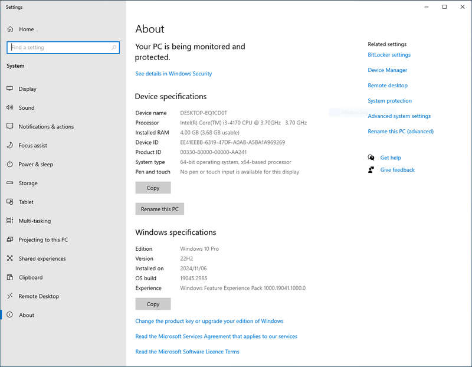This screenshot has height=367, width=472.
Task: Click the Get help chat icon
Action: tap(371, 158)
